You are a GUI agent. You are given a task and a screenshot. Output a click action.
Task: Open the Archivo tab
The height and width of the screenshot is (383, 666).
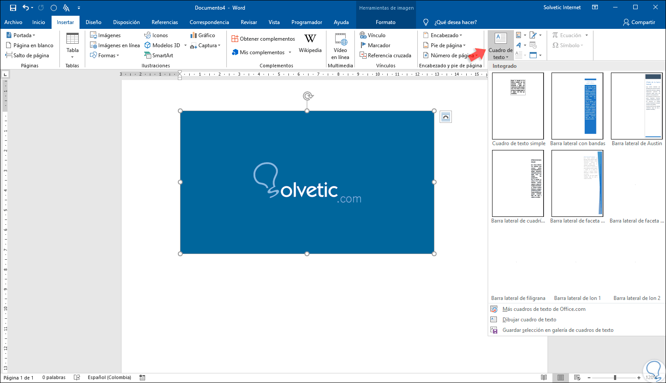[14, 22]
